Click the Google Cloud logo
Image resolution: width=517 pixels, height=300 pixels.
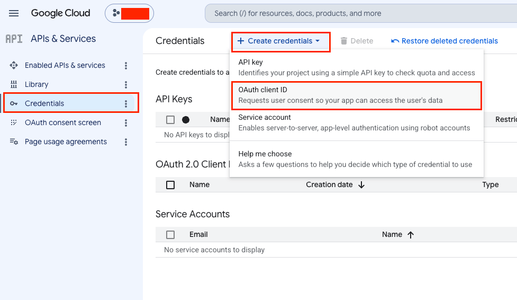(61, 13)
